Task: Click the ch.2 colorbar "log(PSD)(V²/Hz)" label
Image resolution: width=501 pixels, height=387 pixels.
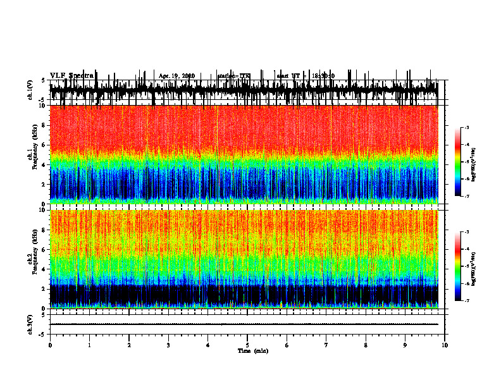Action: click(474, 269)
